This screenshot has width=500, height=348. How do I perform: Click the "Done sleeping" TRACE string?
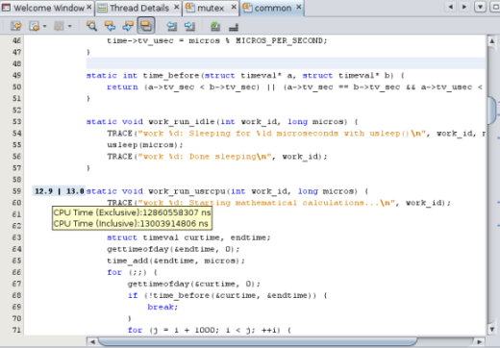205,157
